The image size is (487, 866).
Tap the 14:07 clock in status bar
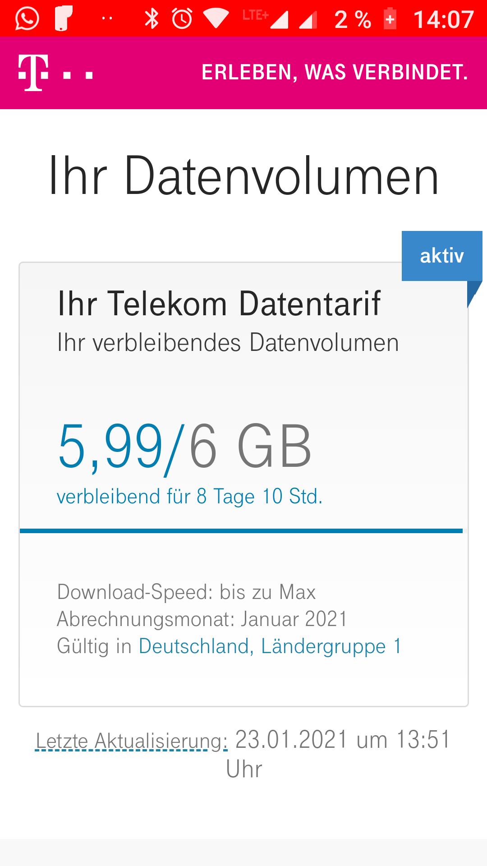pos(444,19)
